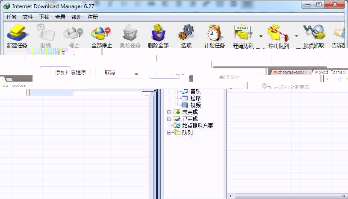Open the 文件 menu
348x199 pixels.
27,17
